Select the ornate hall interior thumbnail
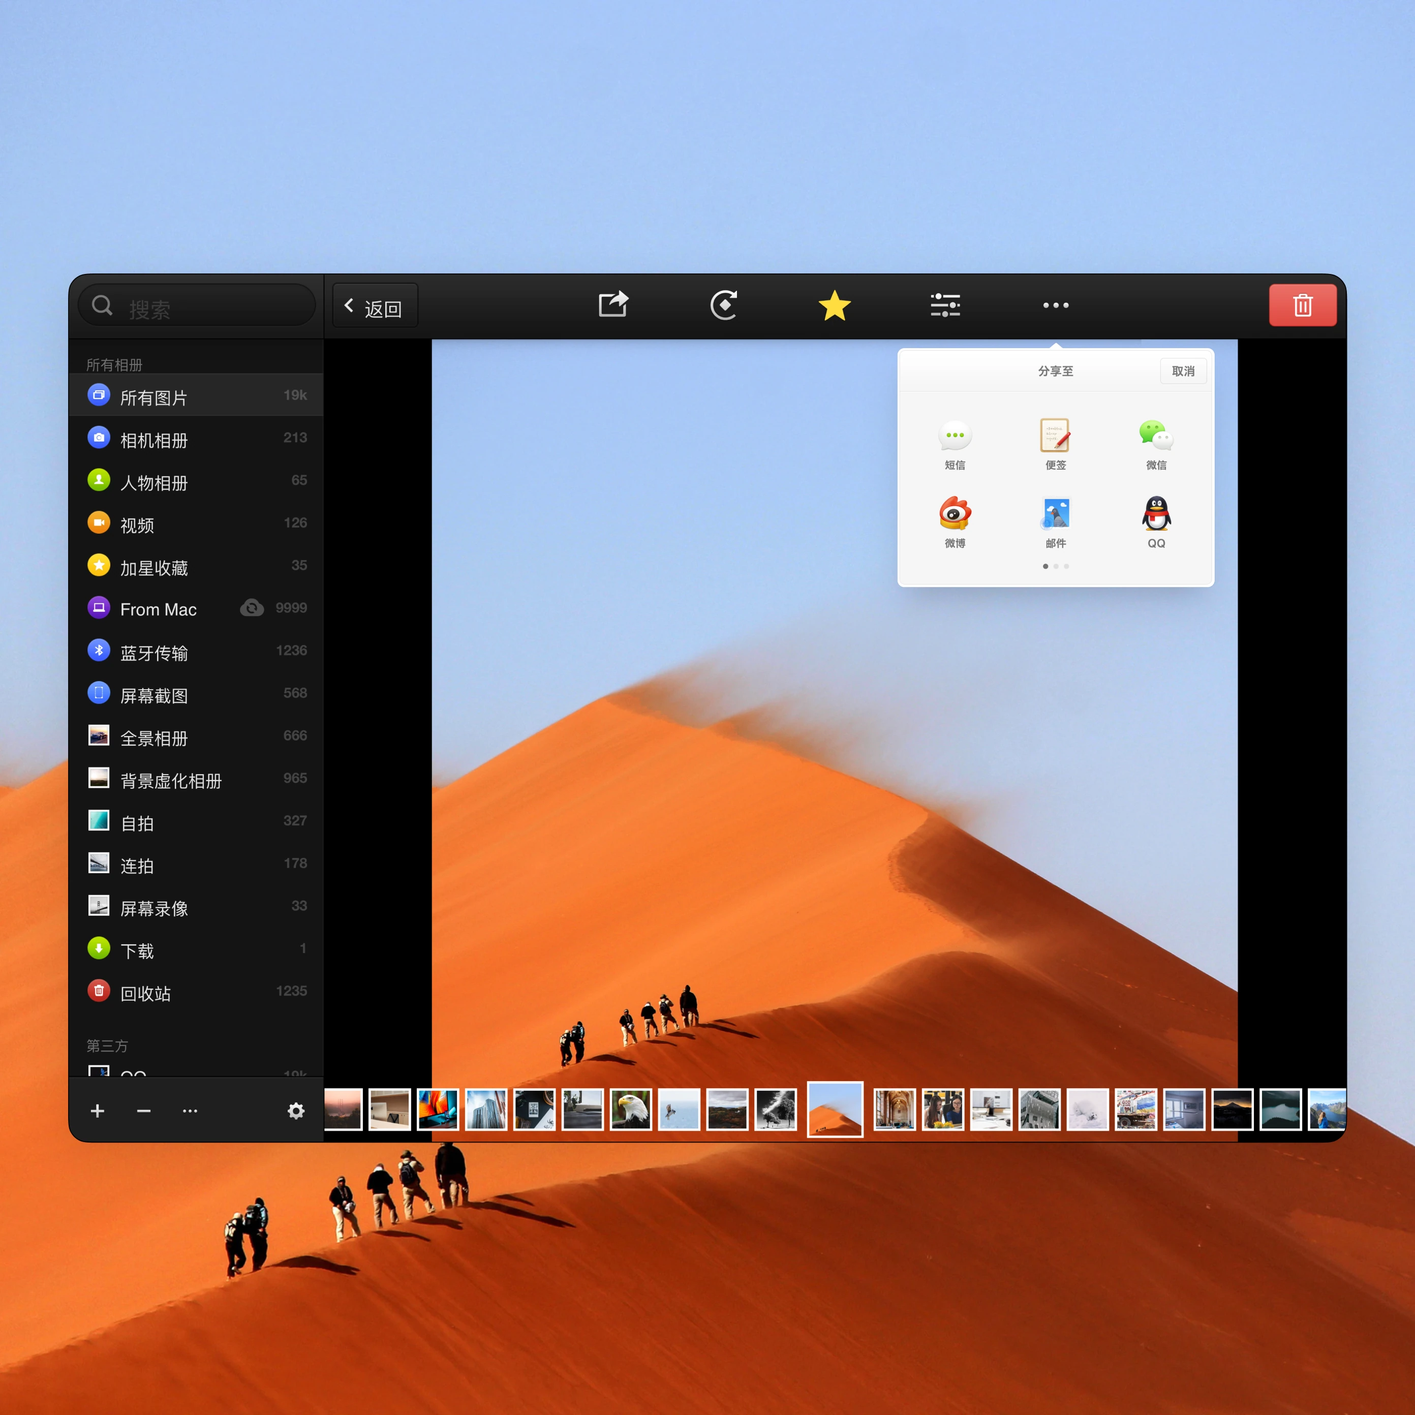The height and width of the screenshot is (1415, 1415). point(894,1109)
